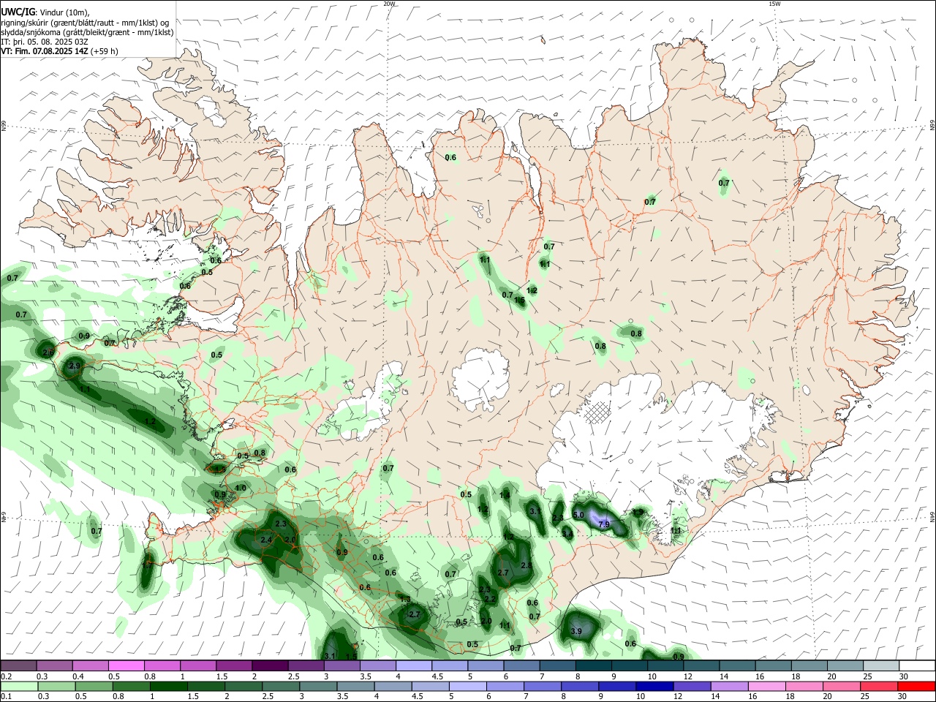This screenshot has height=702, width=936.
Task: Click the 2.8 precipitation value
Action: [x=526, y=566]
